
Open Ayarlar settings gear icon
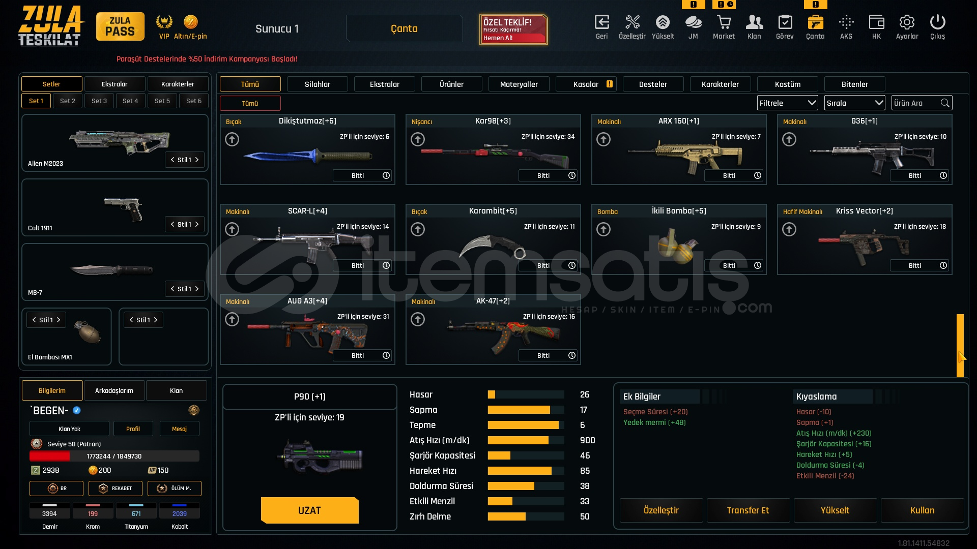click(x=907, y=22)
